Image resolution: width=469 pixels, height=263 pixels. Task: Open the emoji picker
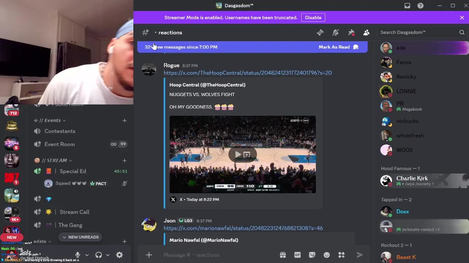(327, 255)
